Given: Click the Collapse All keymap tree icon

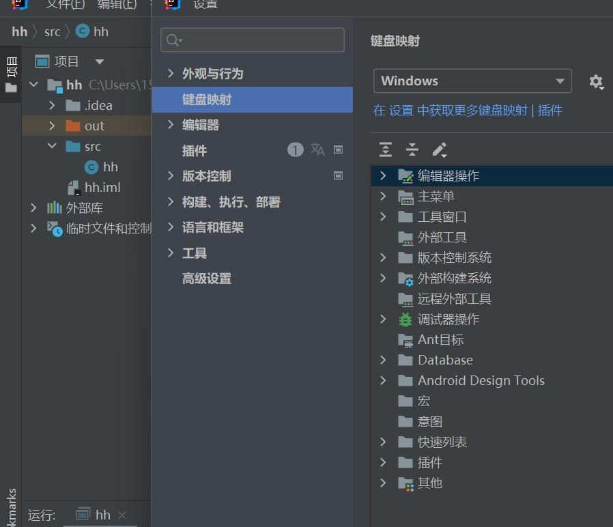Looking at the screenshot, I should [412, 149].
